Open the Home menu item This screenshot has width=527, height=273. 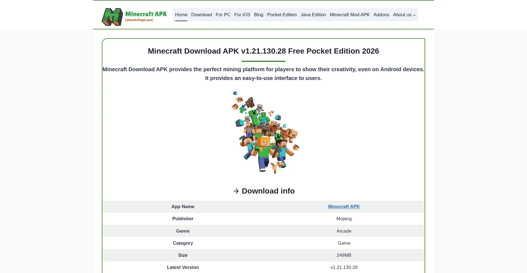click(x=181, y=15)
